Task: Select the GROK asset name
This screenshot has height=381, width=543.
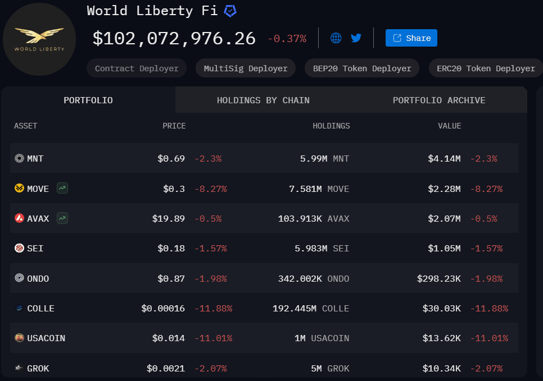Action: click(x=38, y=369)
